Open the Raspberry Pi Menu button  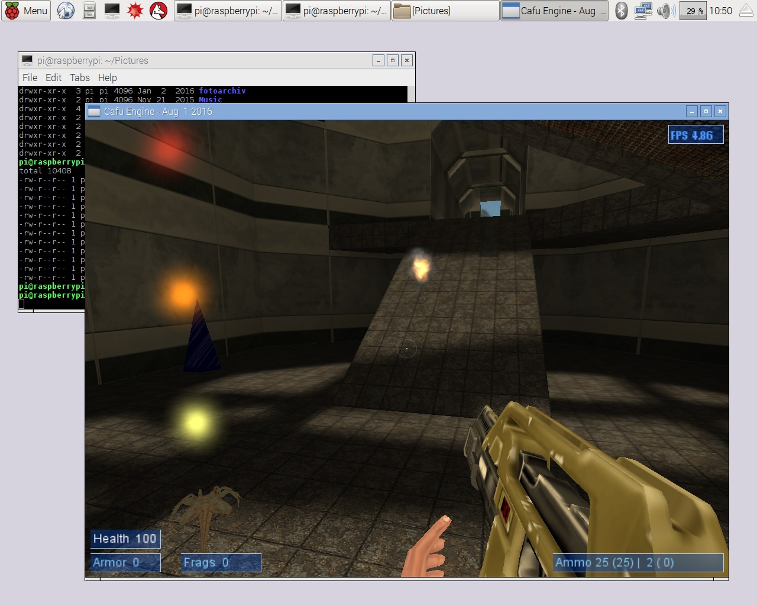26,11
